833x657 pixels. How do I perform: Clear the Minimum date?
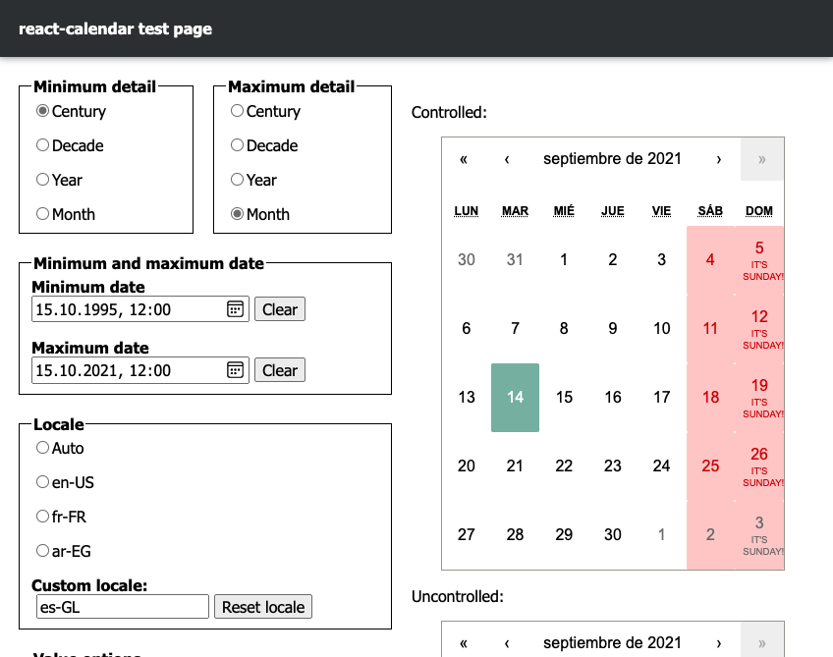[x=279, y=308]
